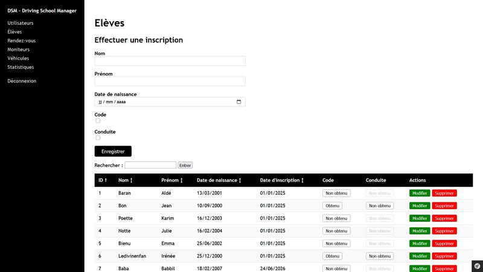483x272 pixels.
Task: Click Modifier for student Ledivinenfan
Action: (x=420, y=256)
